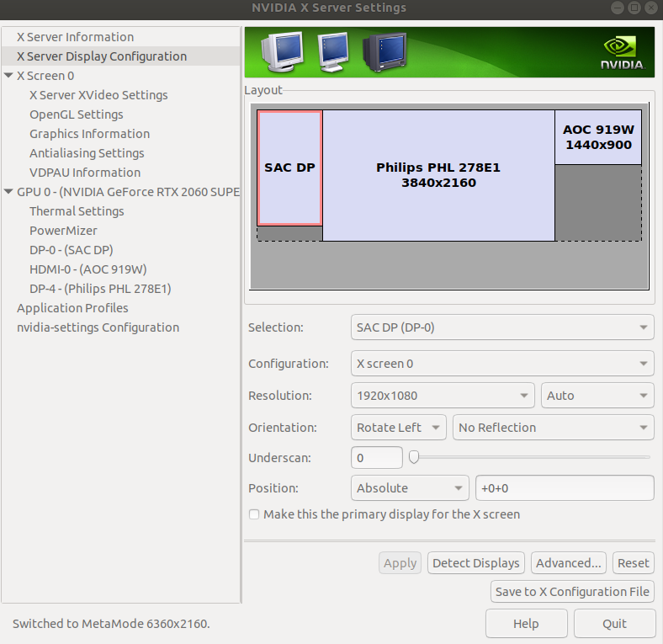Viewport: 663px width, 644px height.
Task: Click status text Switched to MetaMode 6360x2160
Action: 111,624
